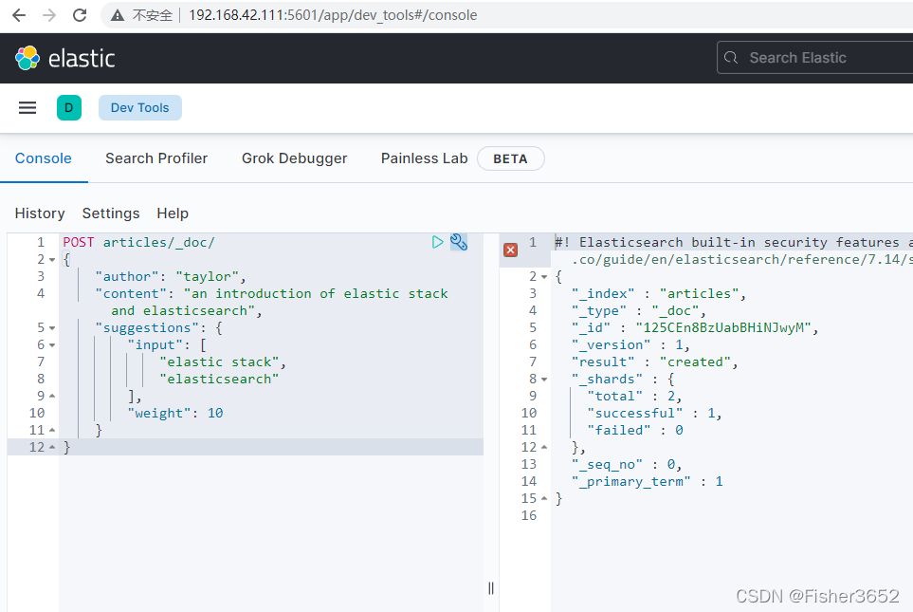Viewport: 913px width, 612px height.
Task: Click the weight value 10
Action: [x=215, y=414]
